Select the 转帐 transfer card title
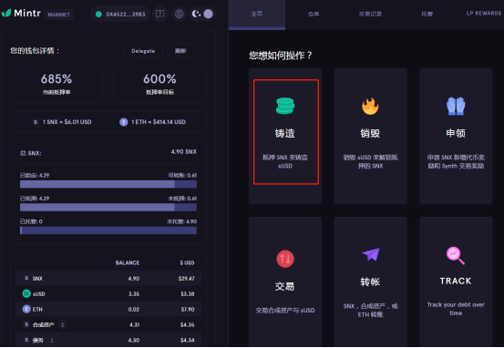The height and width of the screenshot is (348, 504). (370, 281)
